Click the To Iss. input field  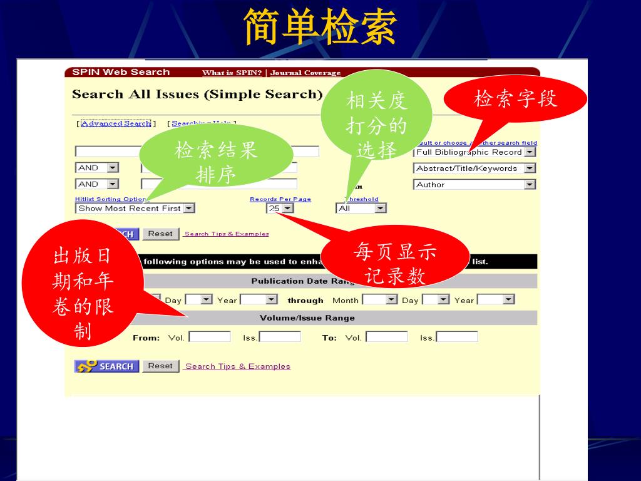tap(457, 337)
